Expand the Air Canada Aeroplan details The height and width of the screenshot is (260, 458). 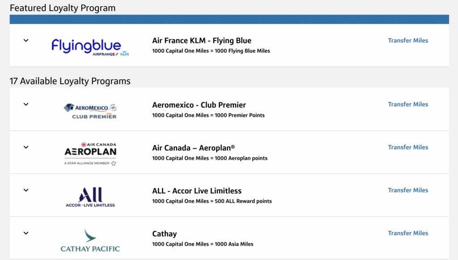click(25, 147)
